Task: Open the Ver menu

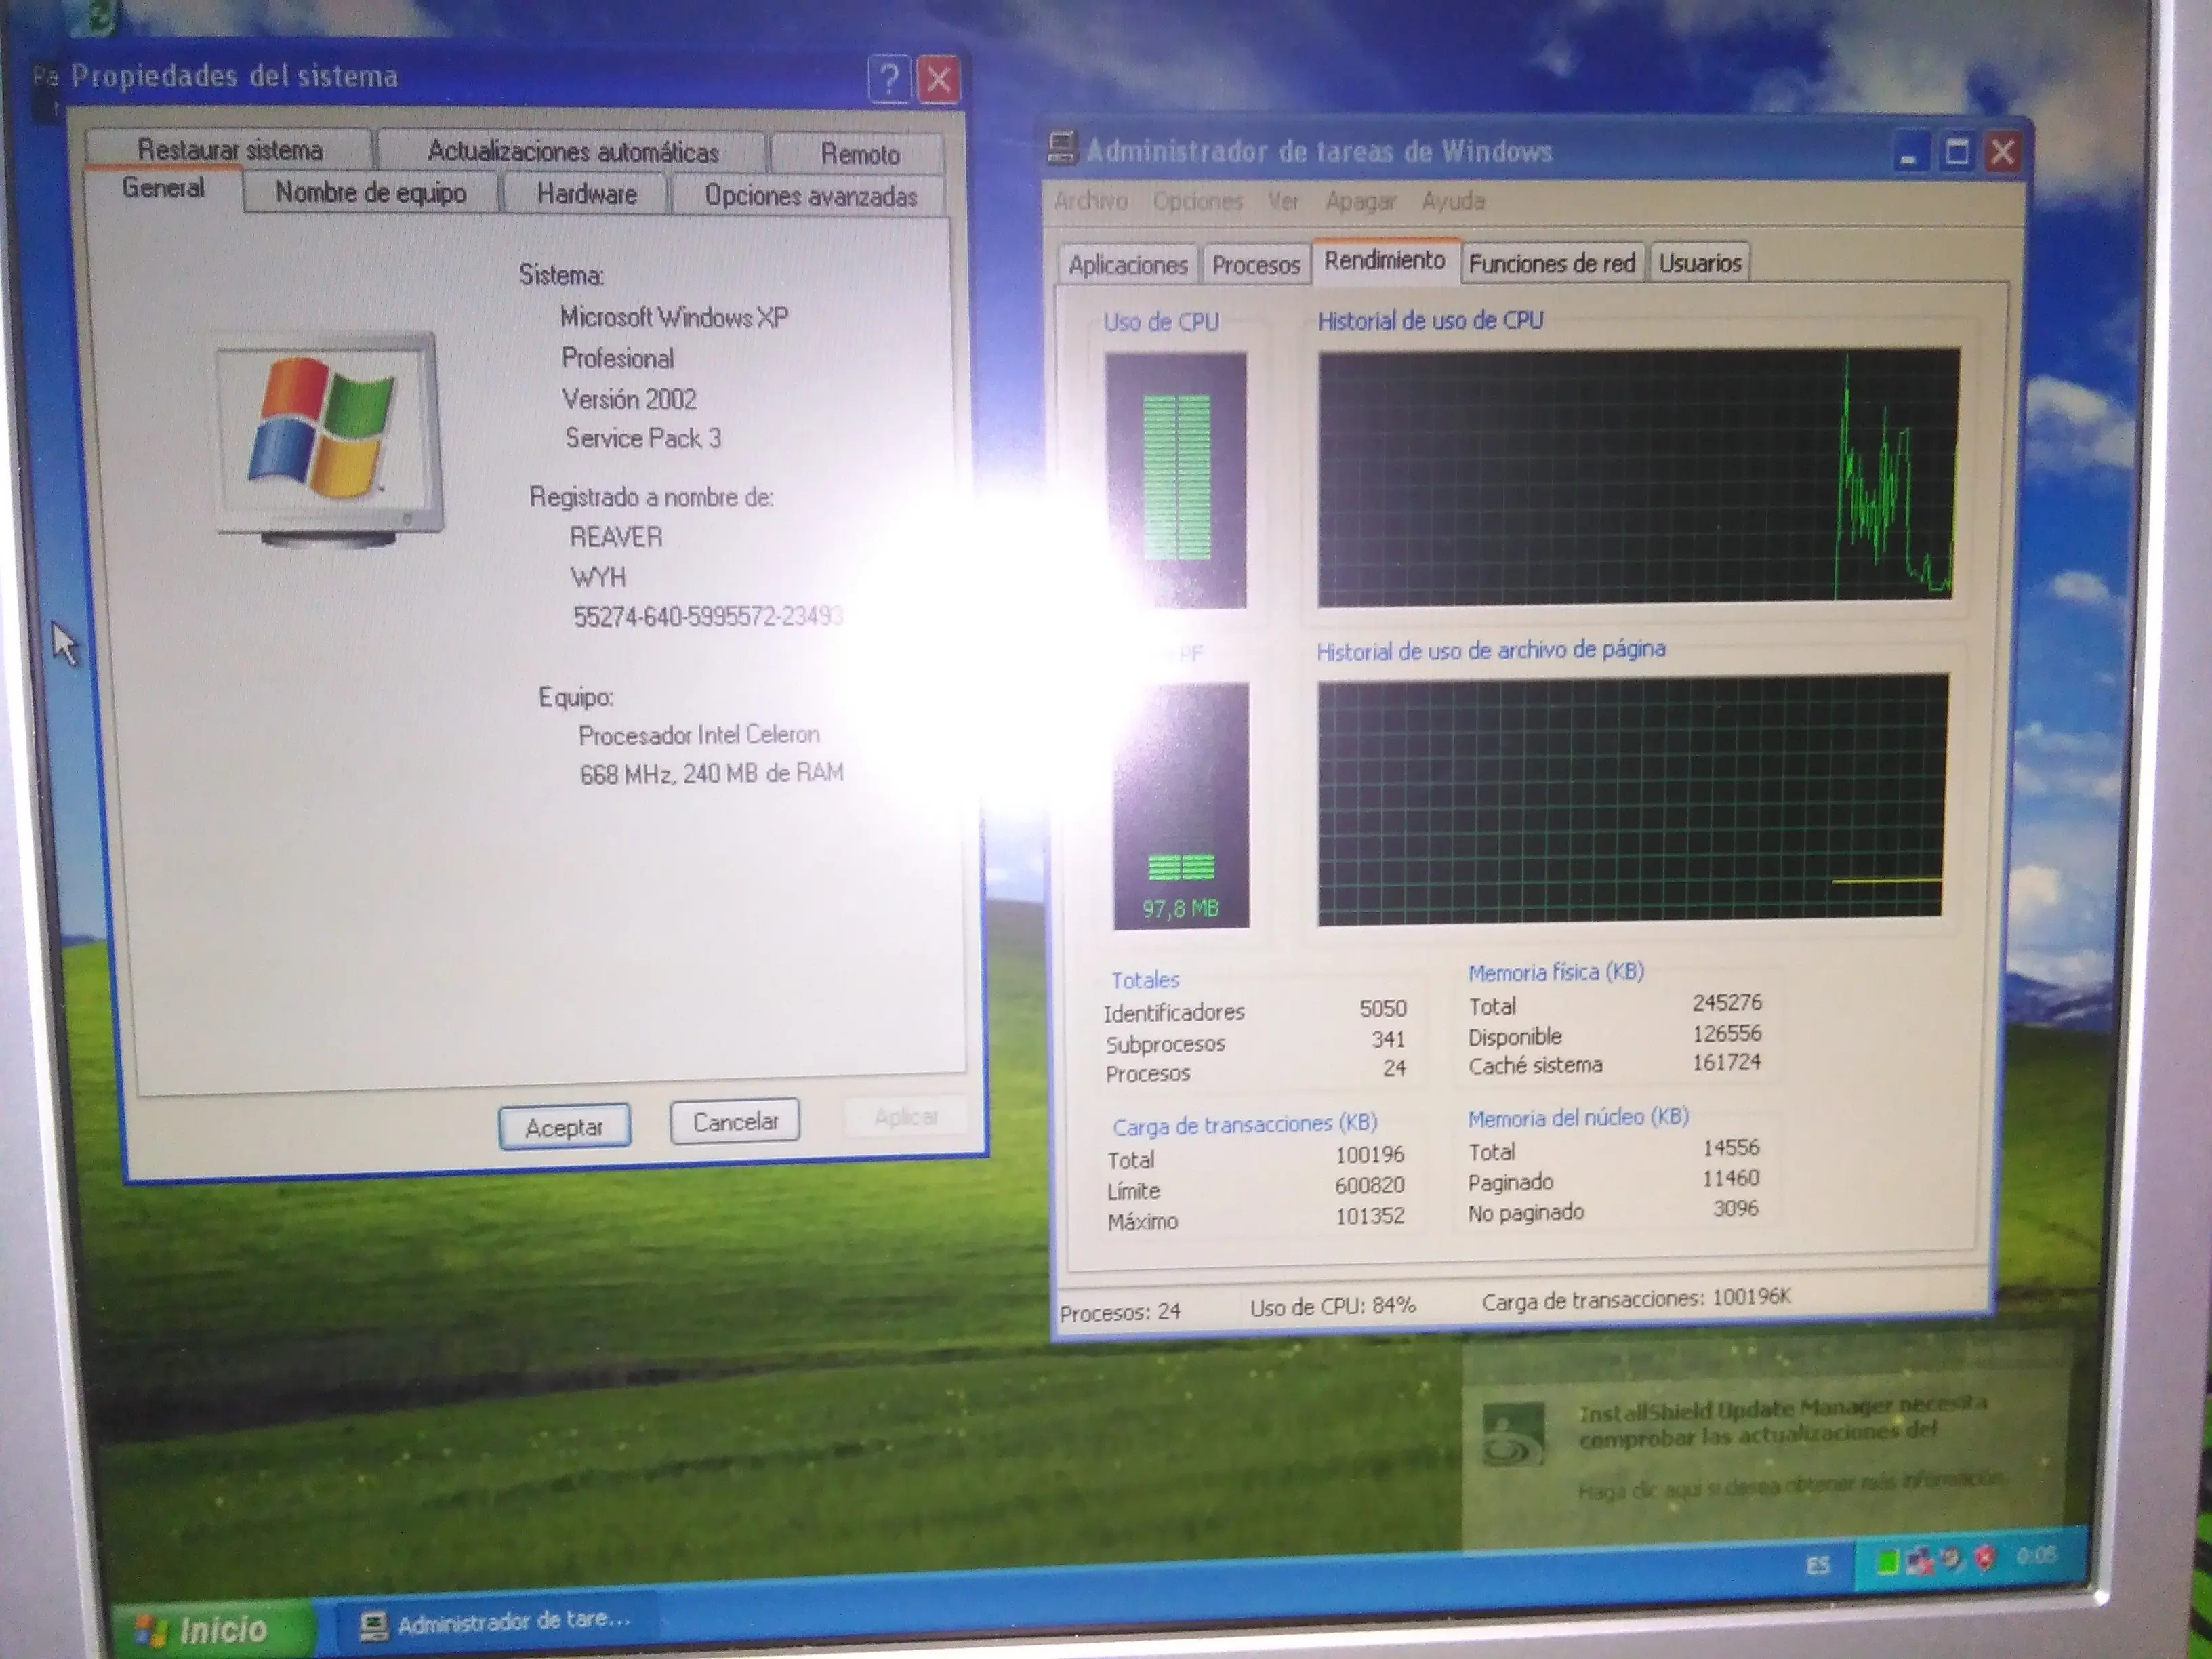Action: click(x=1283, y=202)
